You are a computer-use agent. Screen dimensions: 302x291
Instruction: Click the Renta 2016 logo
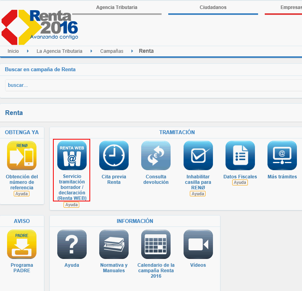coord(40,27)
